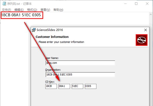The image size is (153, 106).
Task: Click the Notepad scrollbar up arrow
Action: tap(151, 15)
